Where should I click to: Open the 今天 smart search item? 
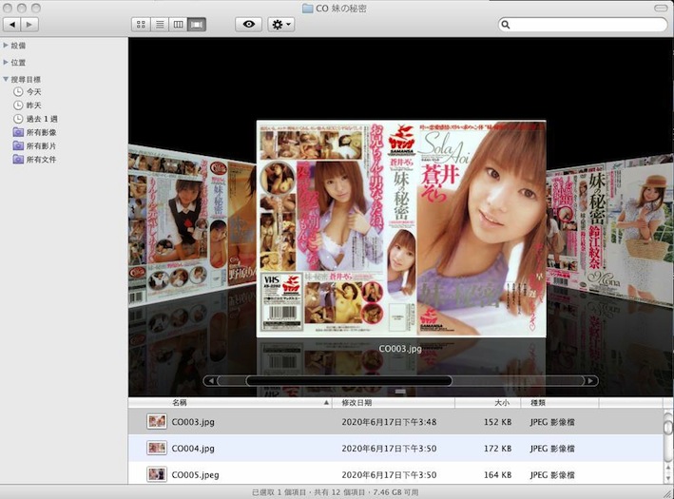(33, 92)
